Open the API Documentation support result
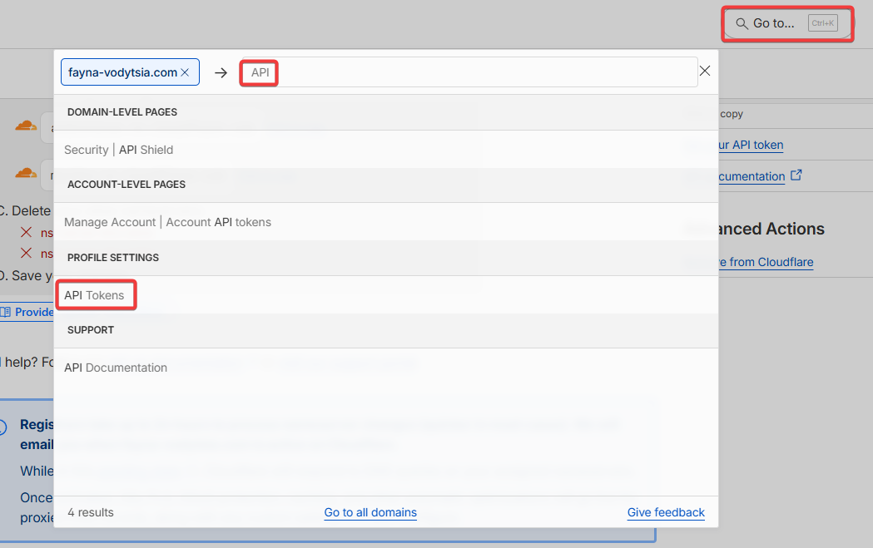The width and height of the screenshot is (873, 548). click(116, 368)
